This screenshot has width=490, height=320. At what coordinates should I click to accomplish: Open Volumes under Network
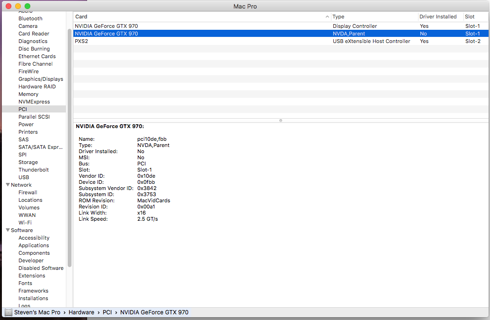pos(29,208)
